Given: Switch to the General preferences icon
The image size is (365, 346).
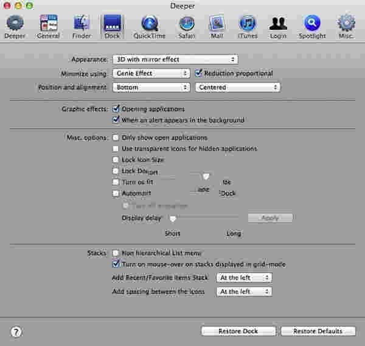Looking at the screenshot, I should click(x=48, y=24).
